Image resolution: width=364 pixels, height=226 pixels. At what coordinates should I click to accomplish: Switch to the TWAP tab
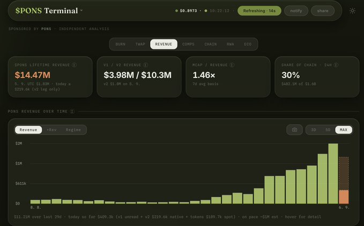(x=140, y=44)
